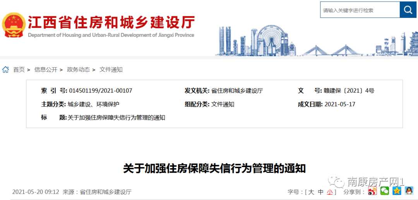This screenshot has width=418, height=200.
Task: Select publish time 2021-05-20 09:12
Action: click(x=36, y=192)
